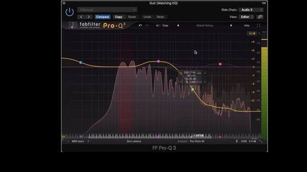Click the 2022.7 Hz frequency value
Image resolution: width=307 pixels, height=172 pixels.
[189, 73]
